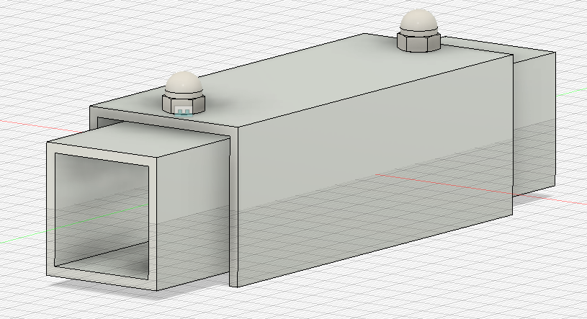Click the small joint glyph below left nut
587x319 pixels.
coord(184,112)
